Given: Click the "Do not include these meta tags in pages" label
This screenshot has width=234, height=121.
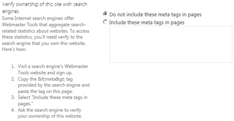Looking at the screenshot, I should click(155, 14).
